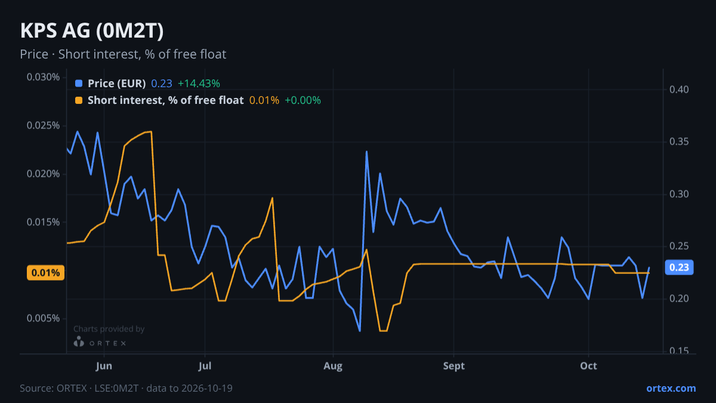Click the Jul x-axis label
The image size is (716, 403).
coord(205,365)
